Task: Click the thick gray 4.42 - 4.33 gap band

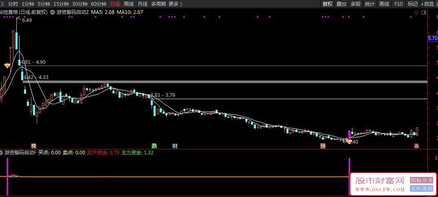Action: [225, 82]
